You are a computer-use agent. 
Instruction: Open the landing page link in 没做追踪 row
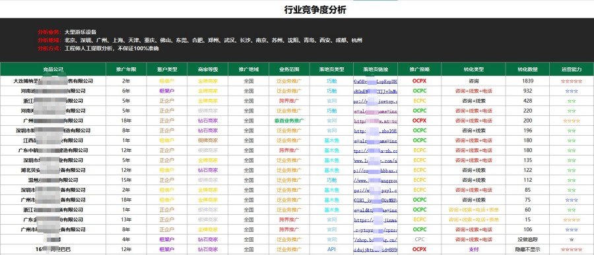(376, 239)
